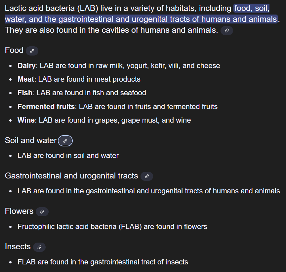The height and width of the screenshot is (272, 286).
Task: Click the Insects section heading
Action: pos(18,247)
